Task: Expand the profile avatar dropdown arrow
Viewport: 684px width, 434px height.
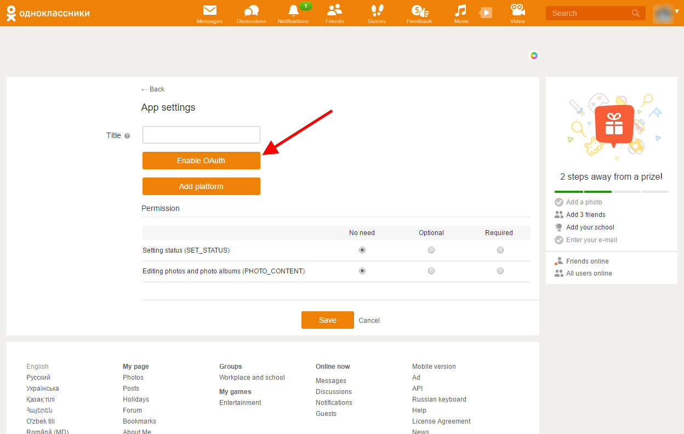Action: 677,12
